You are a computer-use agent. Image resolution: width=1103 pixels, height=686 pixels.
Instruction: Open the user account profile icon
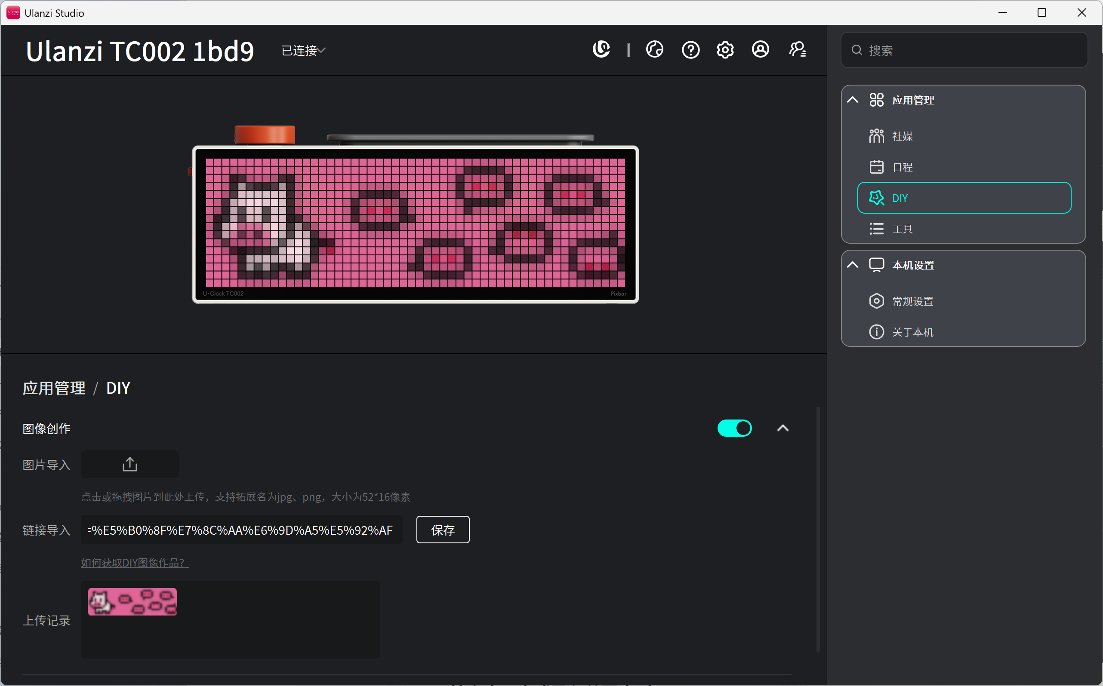tap(761, 49)
